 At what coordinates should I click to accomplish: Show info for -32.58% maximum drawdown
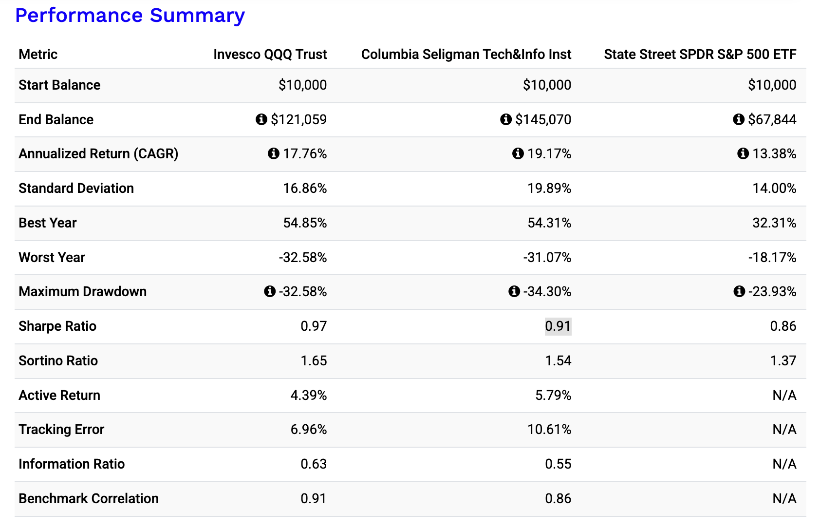click(270, 291)
